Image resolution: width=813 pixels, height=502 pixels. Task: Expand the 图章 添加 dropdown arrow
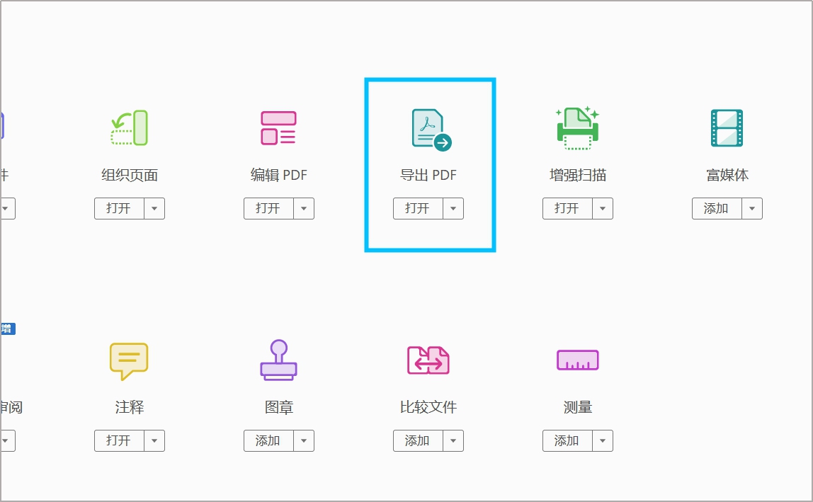(x=304, y=441)
